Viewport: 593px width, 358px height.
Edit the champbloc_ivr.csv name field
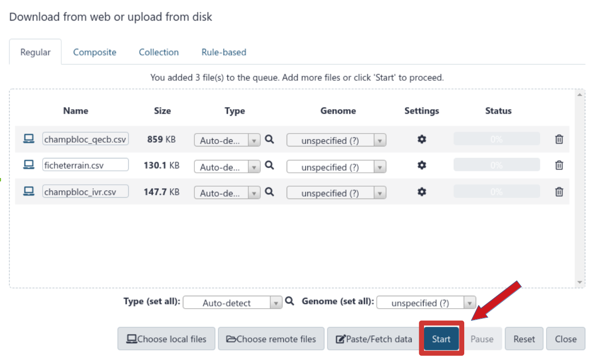point(86,191)
